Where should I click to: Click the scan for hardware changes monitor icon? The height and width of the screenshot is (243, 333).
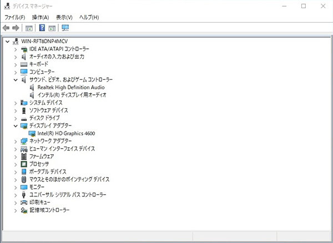[65, 28]
